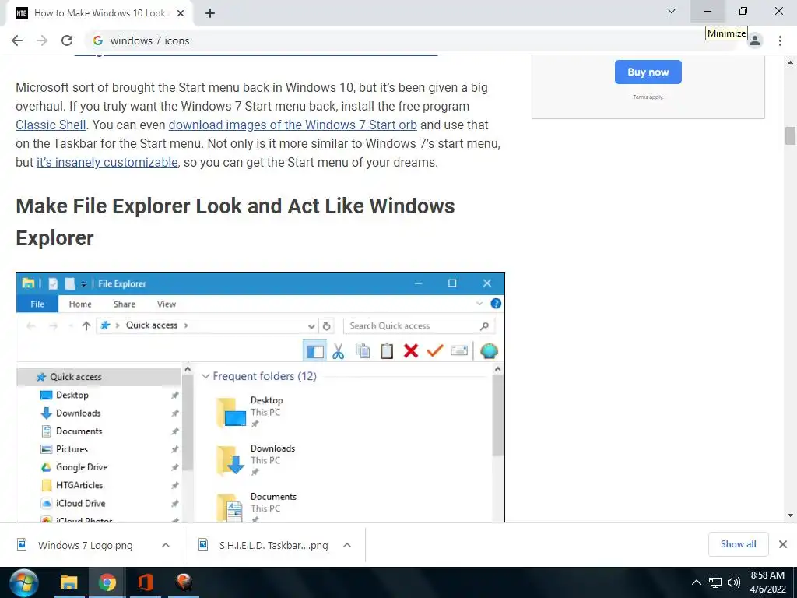
Task: Click the Chrome taskbar icon
Action: (107, 582)
